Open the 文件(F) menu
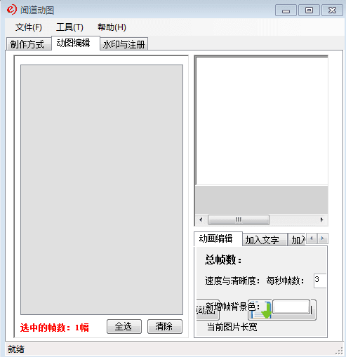This screenshot has height=357, width=346. click(x=29, y=27)
